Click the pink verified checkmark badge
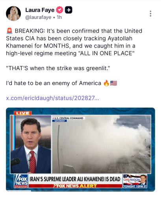This screenshot has height=197, width=161. [60, 10]
